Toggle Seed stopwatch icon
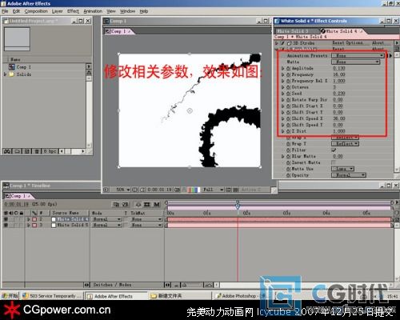 pos(288,94)
